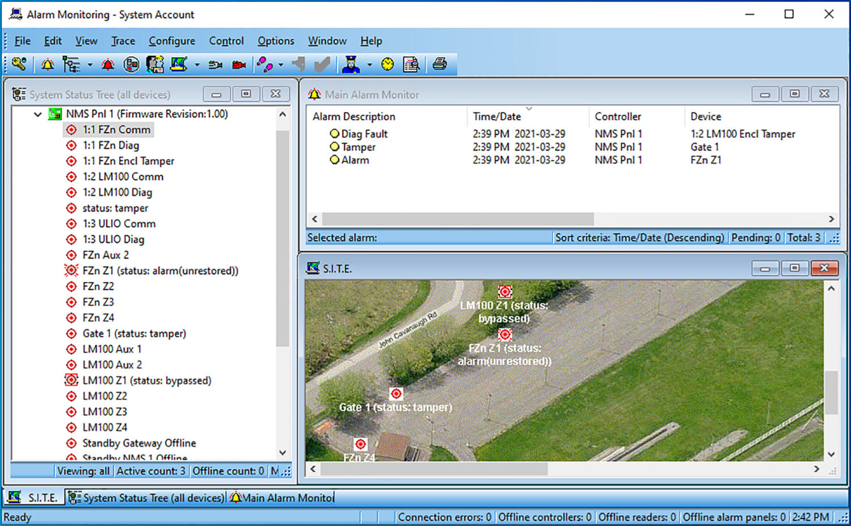
Task: Open the map view toolbar icon
Action: tap(179, 64)
